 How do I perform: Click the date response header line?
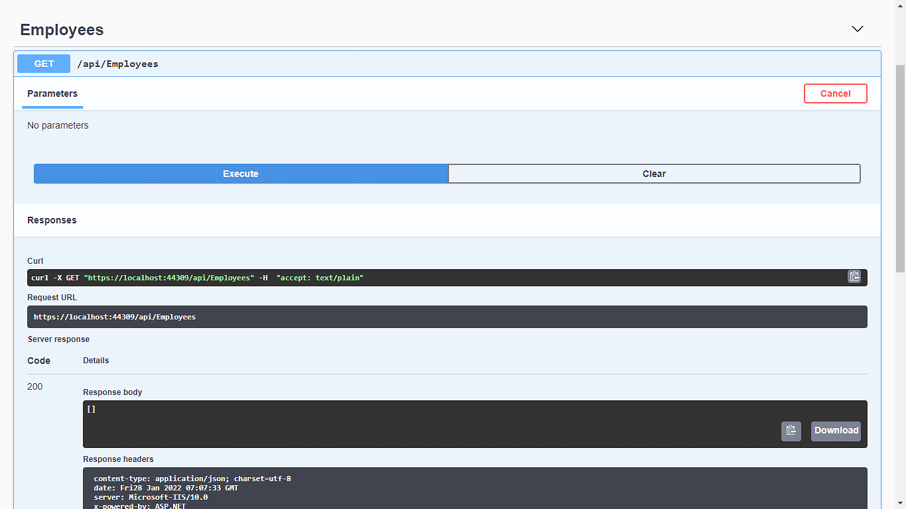pyautogui.click(x=166, y=488)
